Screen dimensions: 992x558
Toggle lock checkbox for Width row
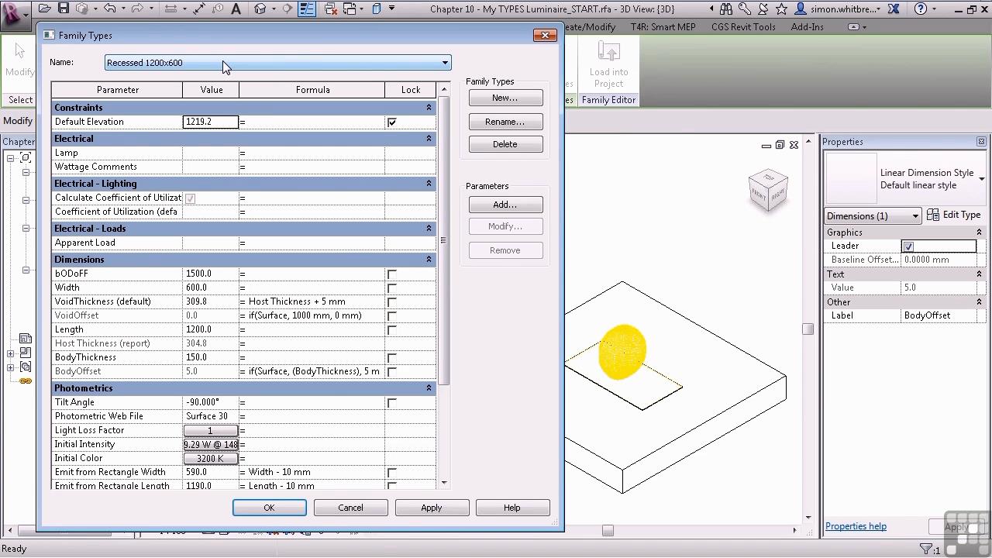(x=392, y=288)
